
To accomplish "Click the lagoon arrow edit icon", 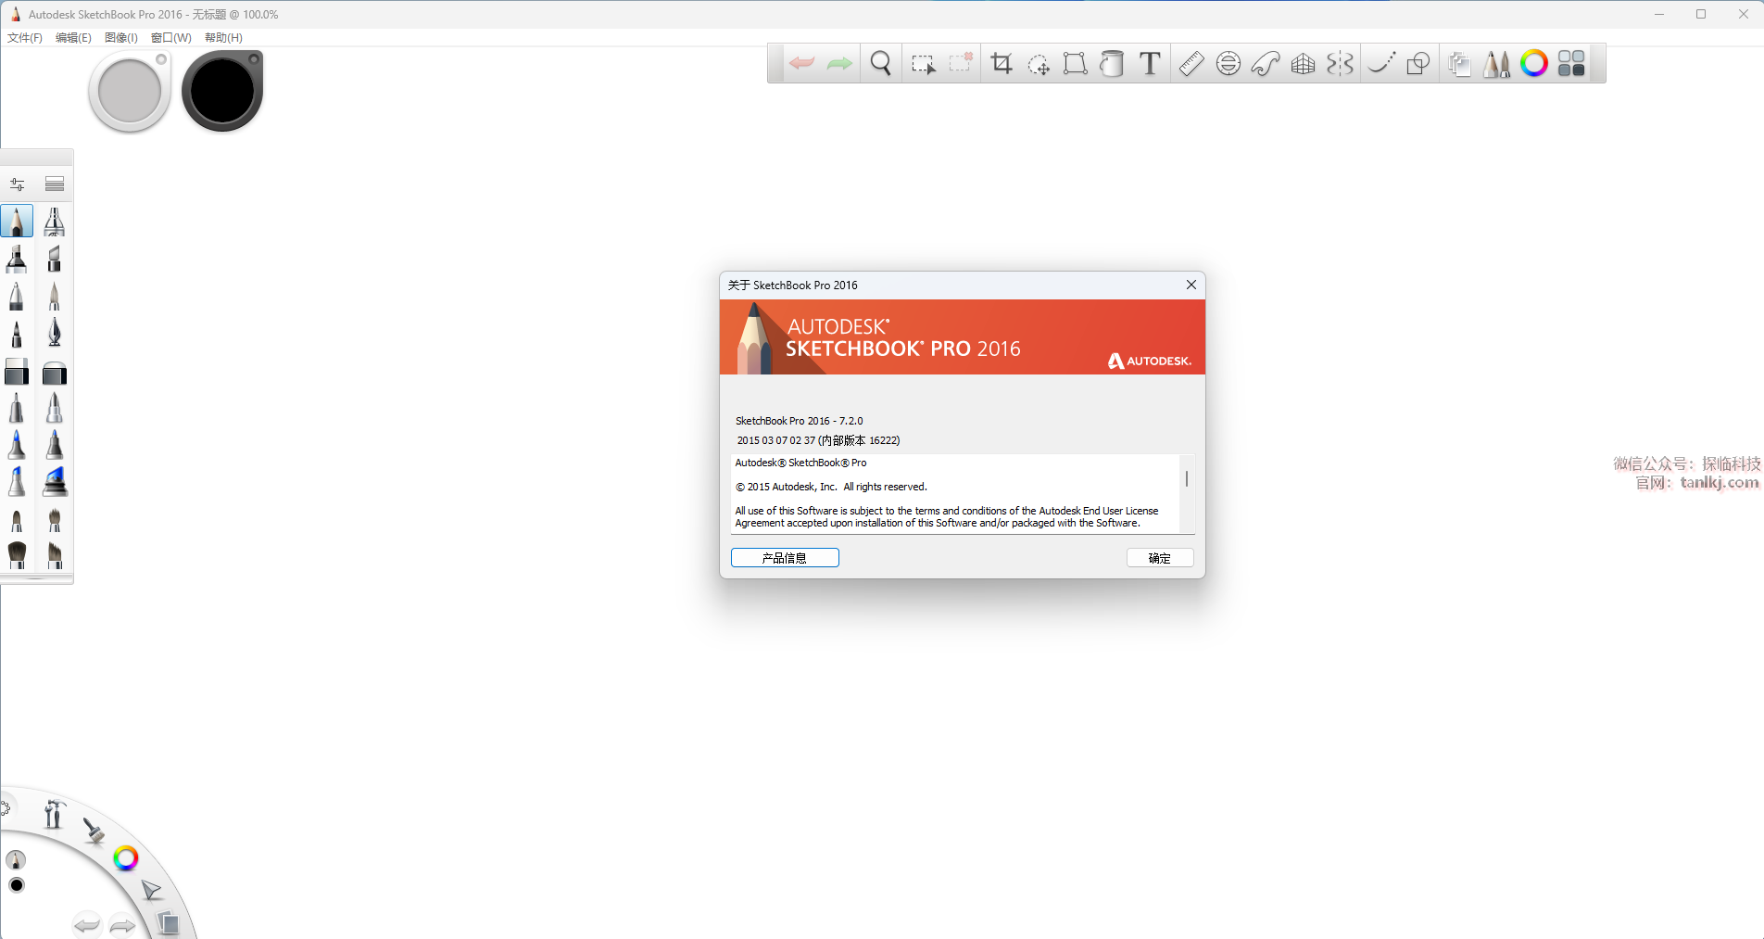I will 151,891.
